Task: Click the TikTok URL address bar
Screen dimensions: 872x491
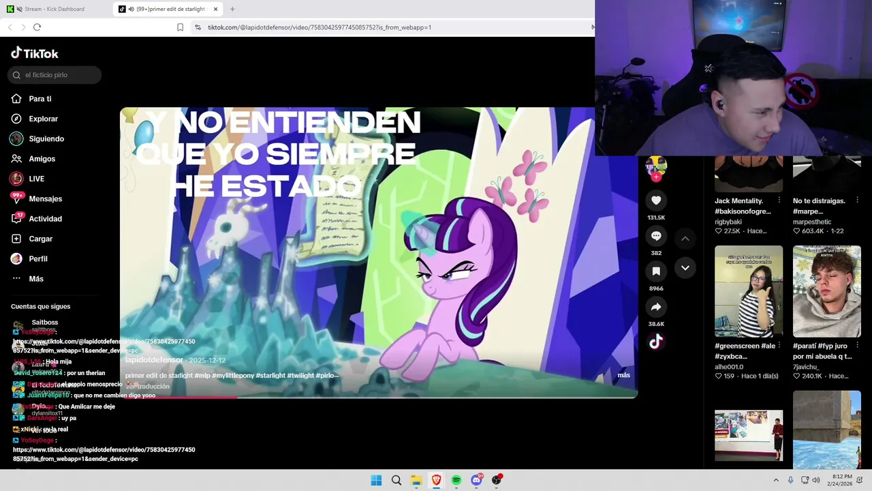Action: point(392,27)
